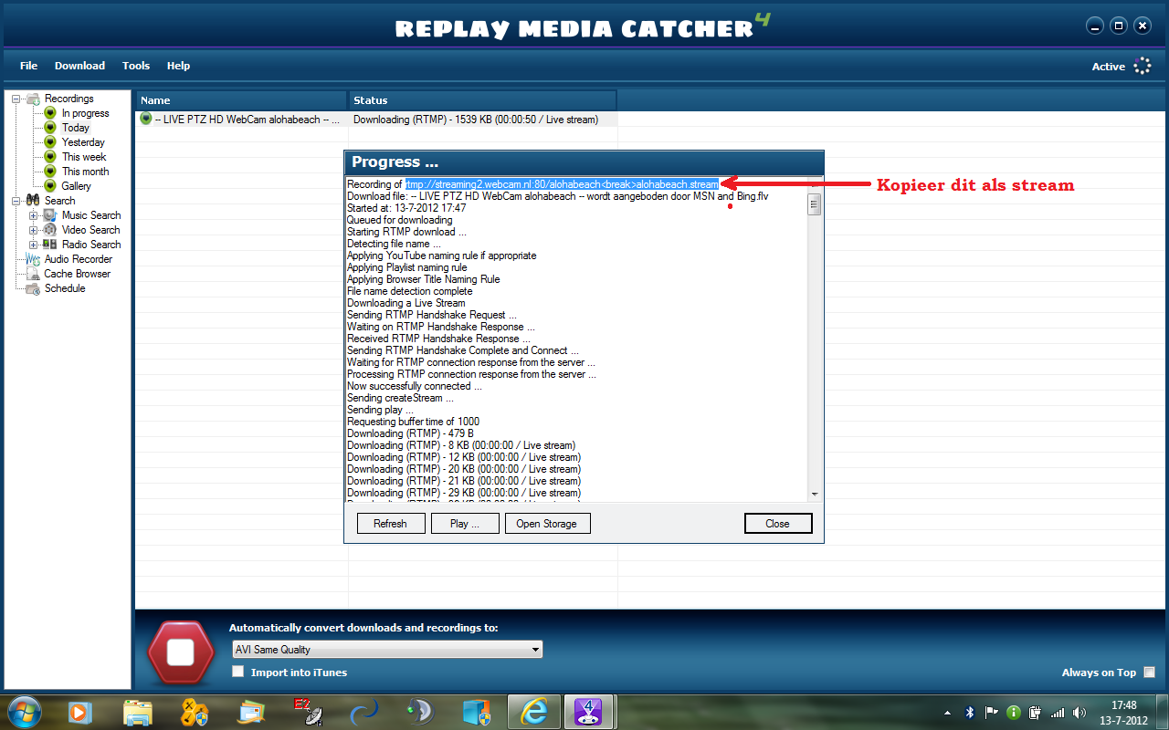The image size is (1169, 730).
Task: Click the 'Downloading a Live Stream' log line
Action: click(406, 303)
